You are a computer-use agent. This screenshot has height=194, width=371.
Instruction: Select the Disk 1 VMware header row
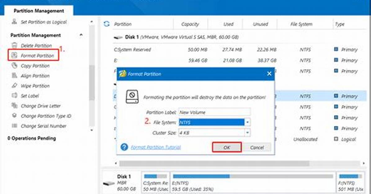pyautogui.click(x=239, y=37)
